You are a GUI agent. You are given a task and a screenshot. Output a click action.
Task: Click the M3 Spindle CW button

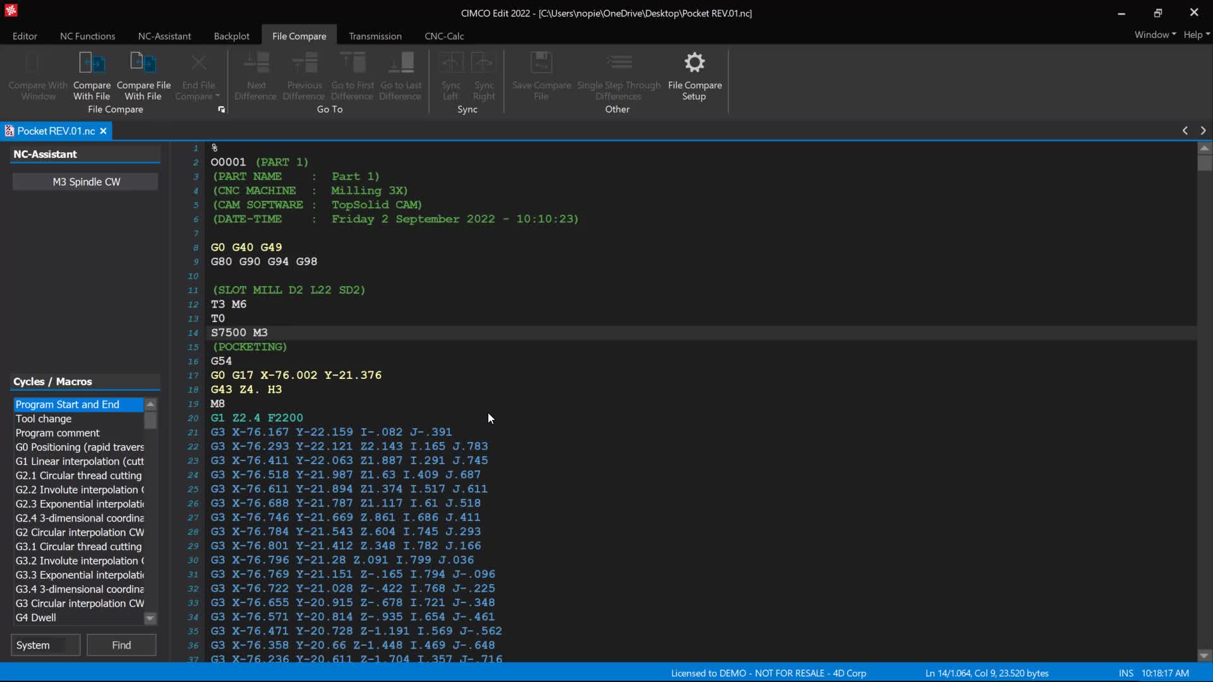86,182
